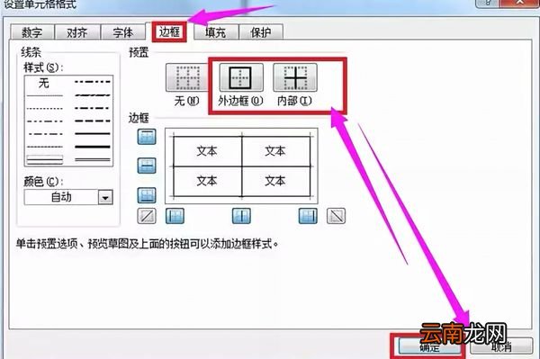This screenshot has height=359, width=540.
Task: Go to the 保护 tab
Action: tap(261, 32)
